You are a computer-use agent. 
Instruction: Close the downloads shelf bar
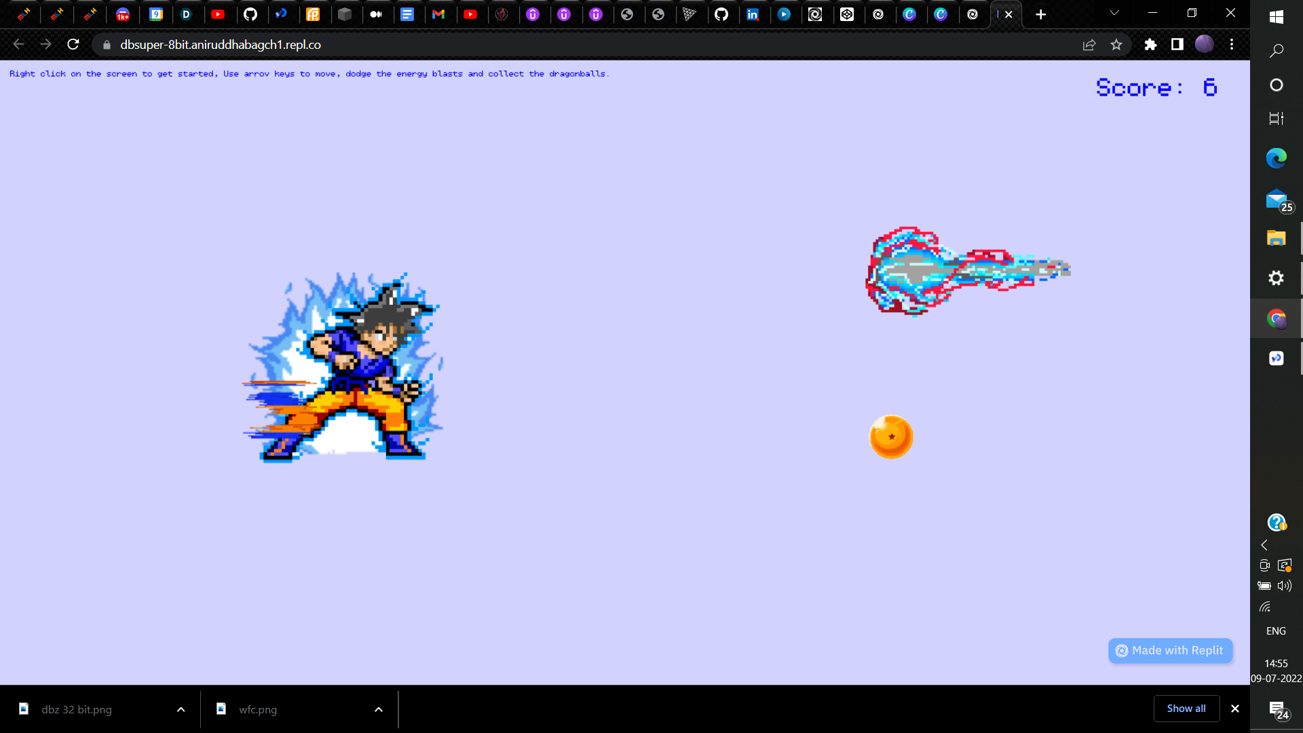pyautogui.click(x=1235, y=709)
